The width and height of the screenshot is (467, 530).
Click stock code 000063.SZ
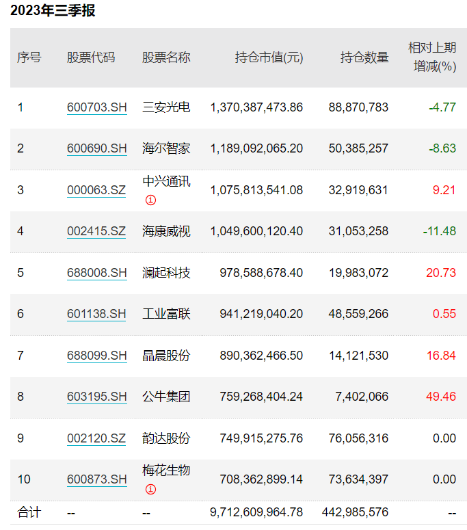tap(96, 190)
